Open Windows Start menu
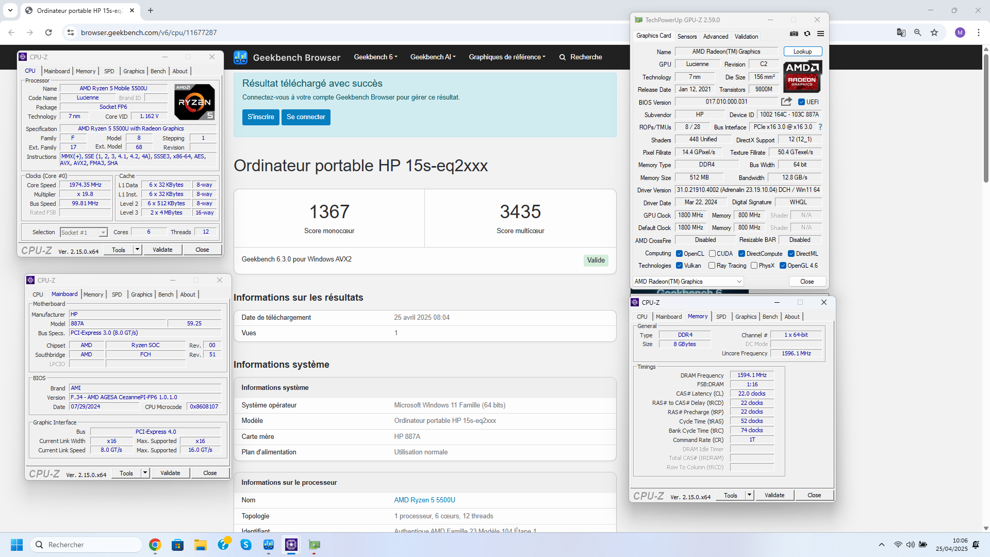This screenshot has width=990, height=557. click(16, 545)
